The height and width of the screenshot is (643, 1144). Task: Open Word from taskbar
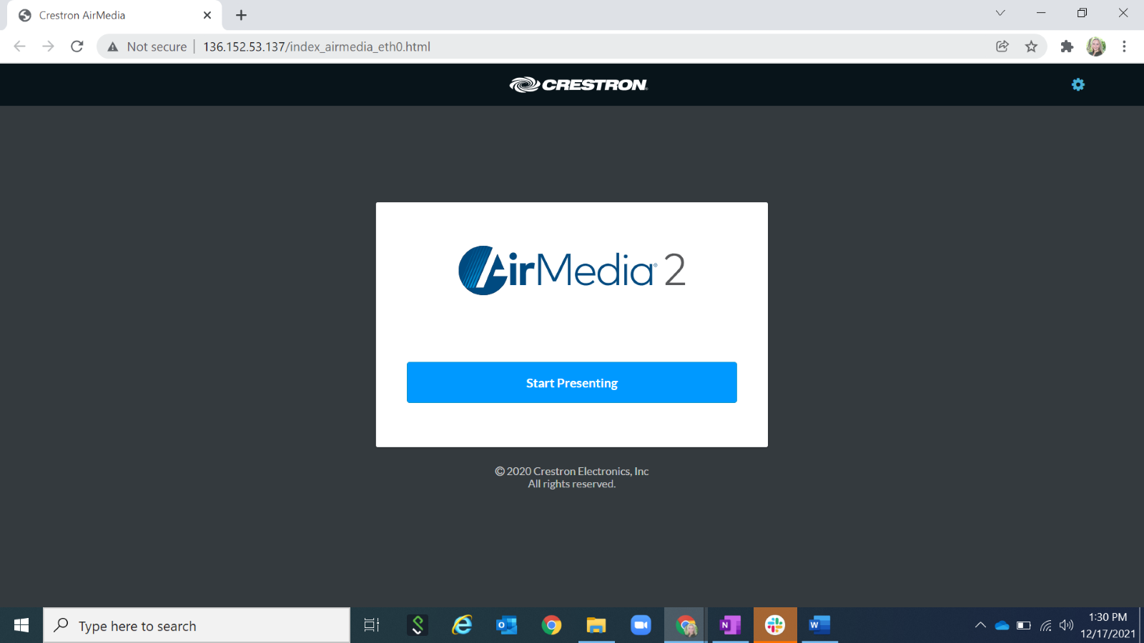coord(819,625)
